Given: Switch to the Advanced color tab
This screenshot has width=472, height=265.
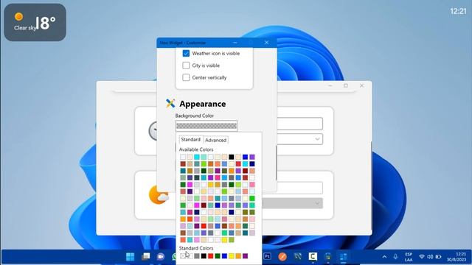Looking at the screenshot, I should coord(215,140).
